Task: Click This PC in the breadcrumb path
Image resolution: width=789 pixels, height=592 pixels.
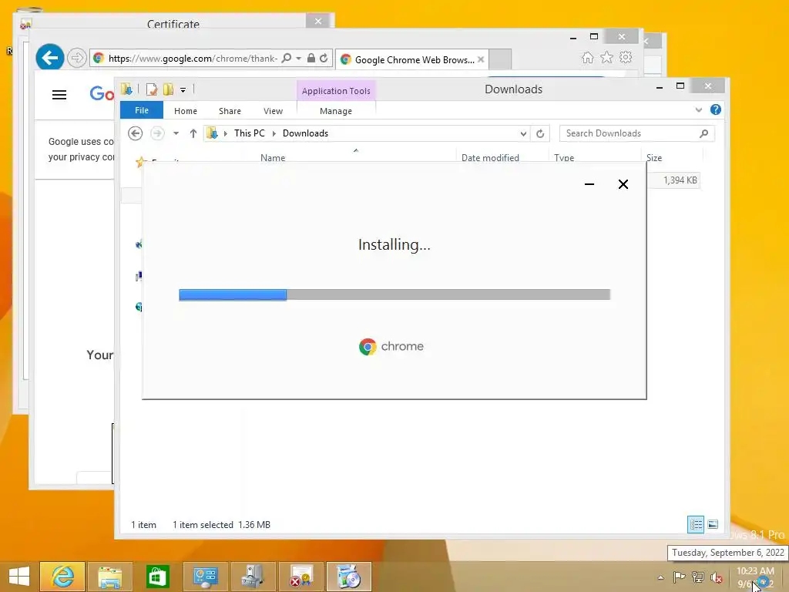Action: tap(249, 133)
